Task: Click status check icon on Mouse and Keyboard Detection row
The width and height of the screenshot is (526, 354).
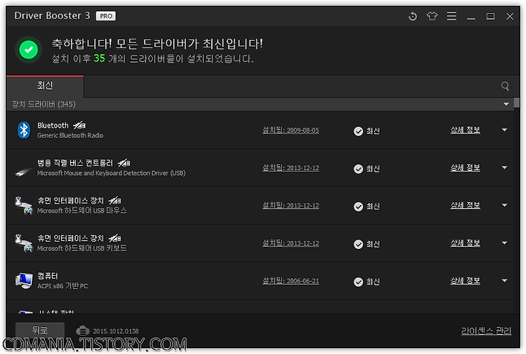Action: 358,169
